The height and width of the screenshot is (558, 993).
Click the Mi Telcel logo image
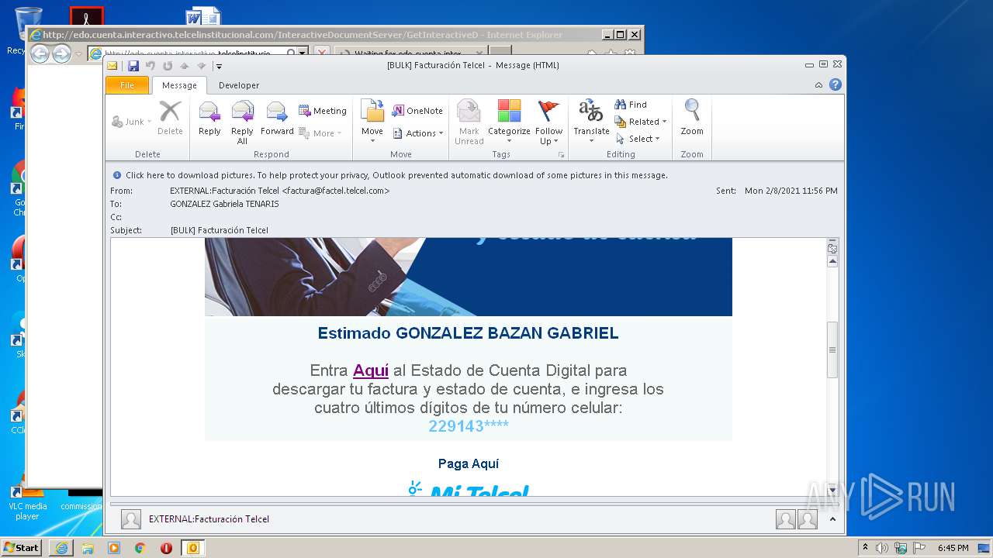(x=469, y=489)
